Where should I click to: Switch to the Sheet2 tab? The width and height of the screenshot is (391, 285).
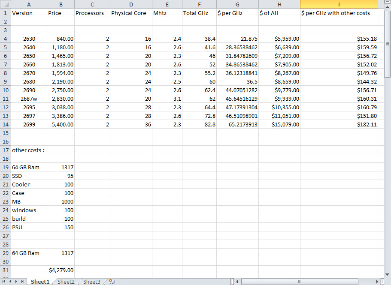(66, 282)
